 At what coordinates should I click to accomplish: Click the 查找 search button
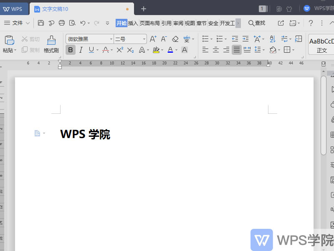point(256,23)
